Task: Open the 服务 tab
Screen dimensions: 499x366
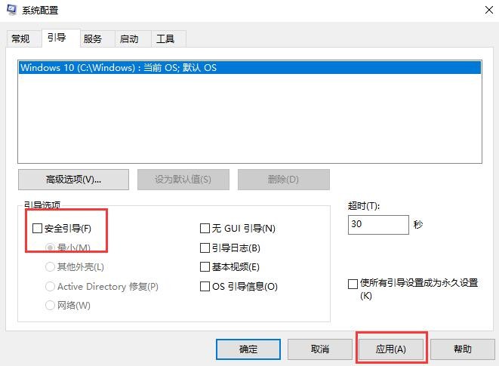Action: point(93,38)
